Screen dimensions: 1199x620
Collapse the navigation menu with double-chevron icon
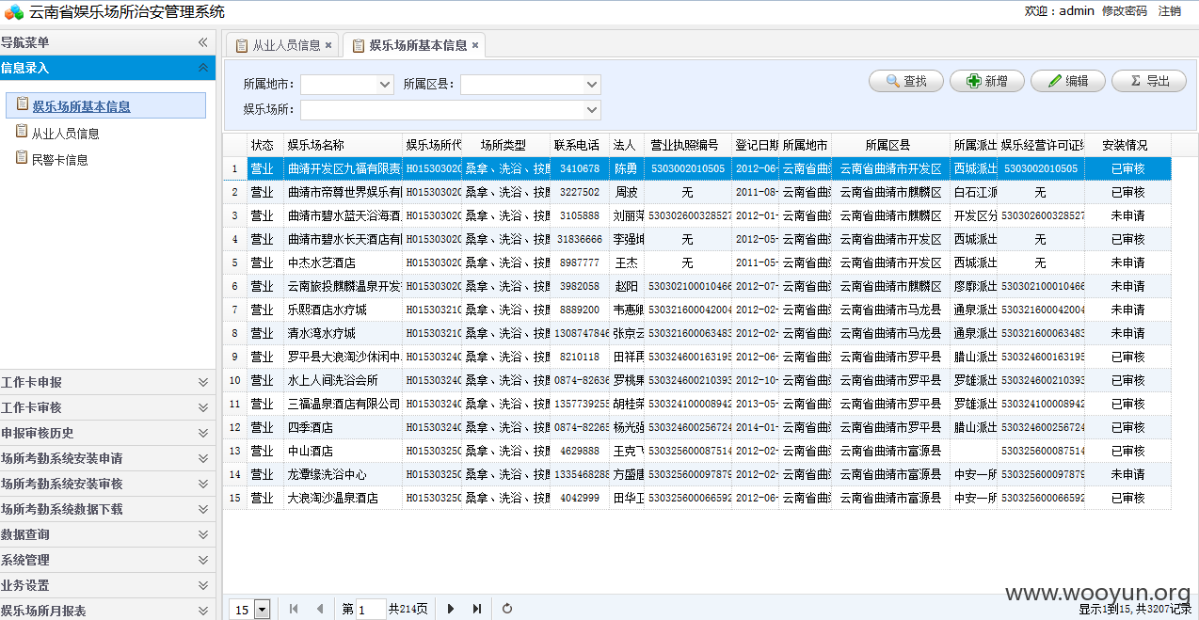[x=202, y=42]
